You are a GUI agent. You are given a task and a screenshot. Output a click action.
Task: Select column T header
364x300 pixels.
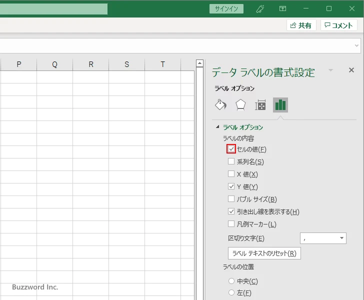point(162,64)
